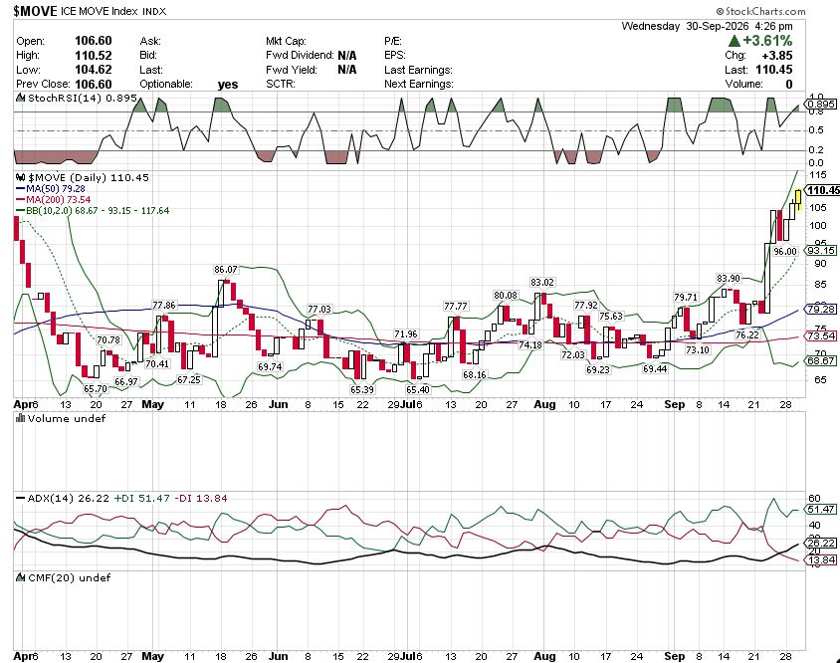Click the 83.90 price label
Image resolution: width=840 pixels, height=663 pixels.
pyautogui.click(x=729, y=278)
